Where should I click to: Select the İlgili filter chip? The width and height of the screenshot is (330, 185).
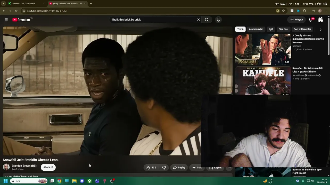[x=271, y=29]
